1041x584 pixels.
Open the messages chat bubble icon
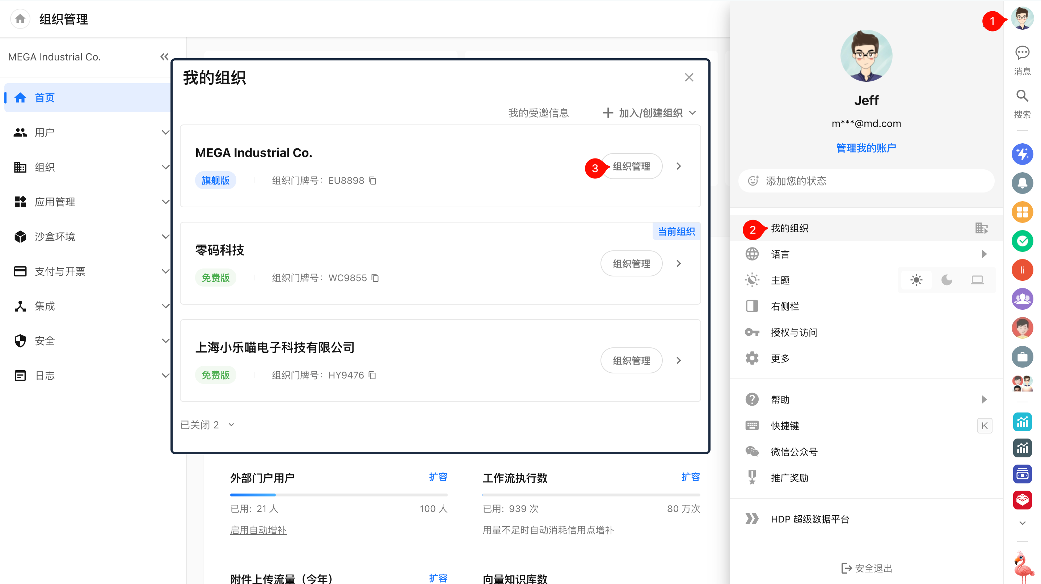1022,53
